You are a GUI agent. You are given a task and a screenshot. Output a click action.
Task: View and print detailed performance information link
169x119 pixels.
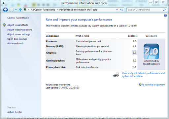[143, 75]
